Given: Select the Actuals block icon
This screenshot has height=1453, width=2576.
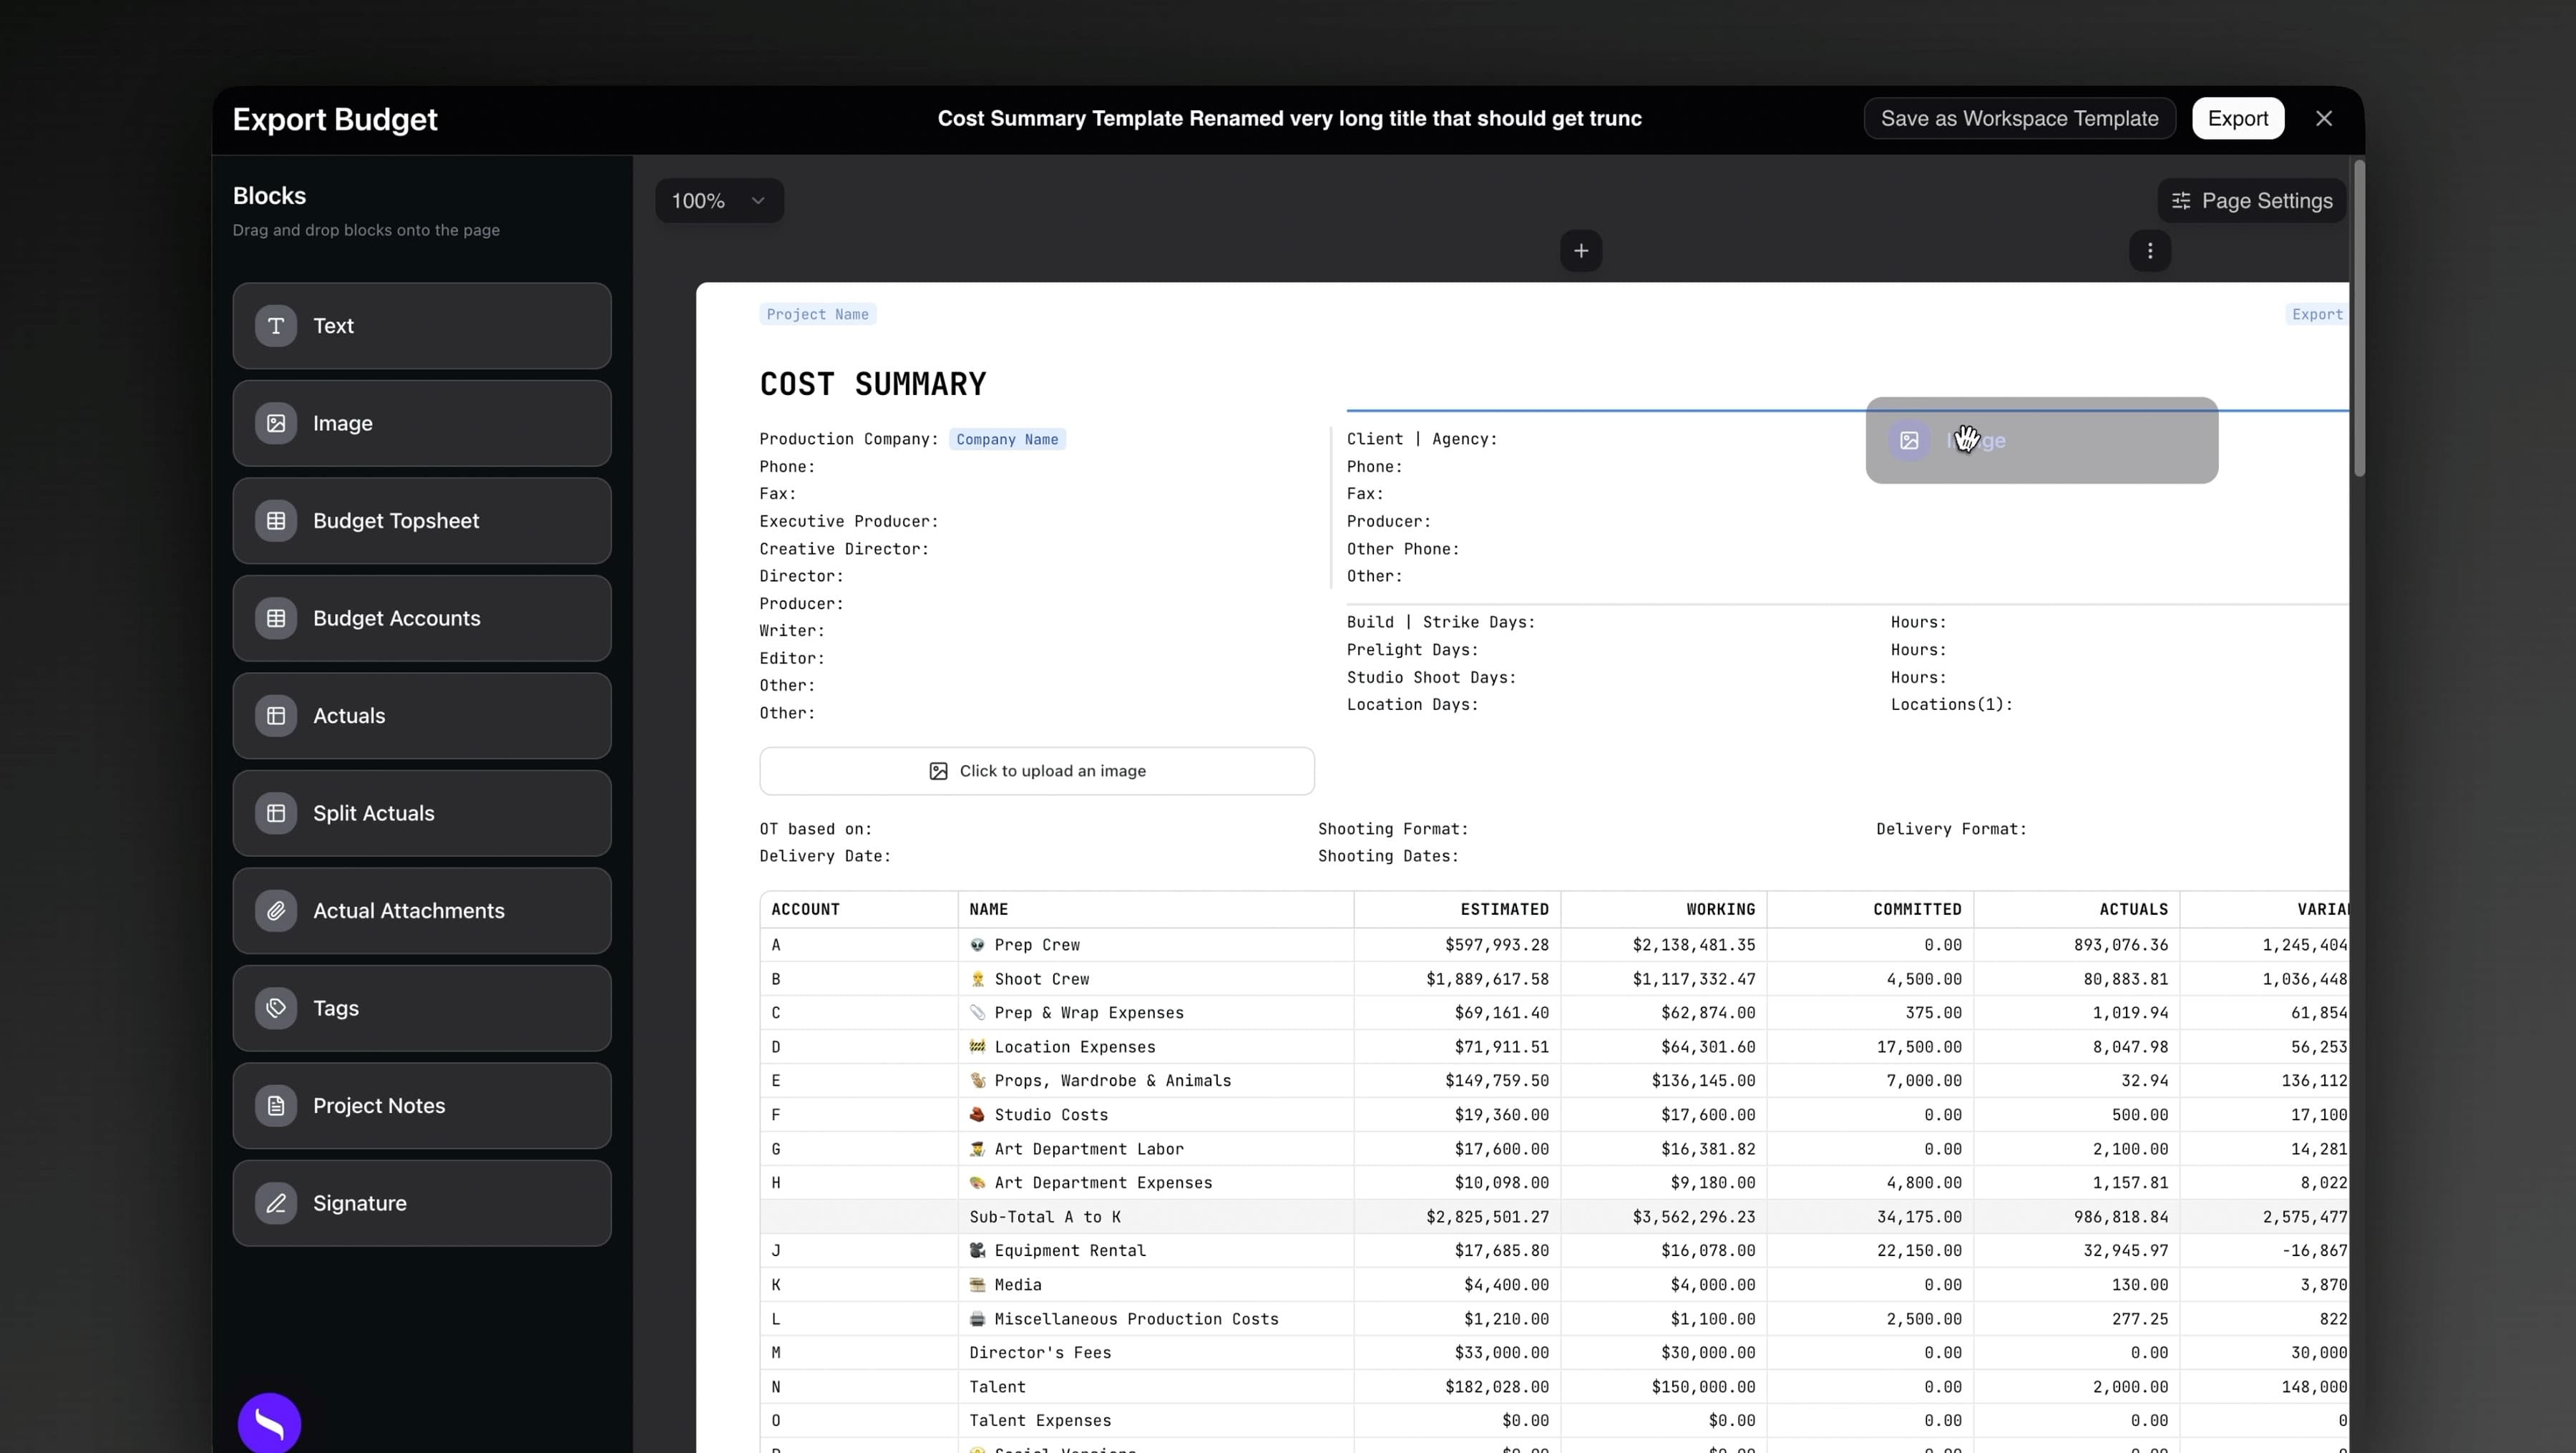Looking at the screenshot, I should coord(276,715).
